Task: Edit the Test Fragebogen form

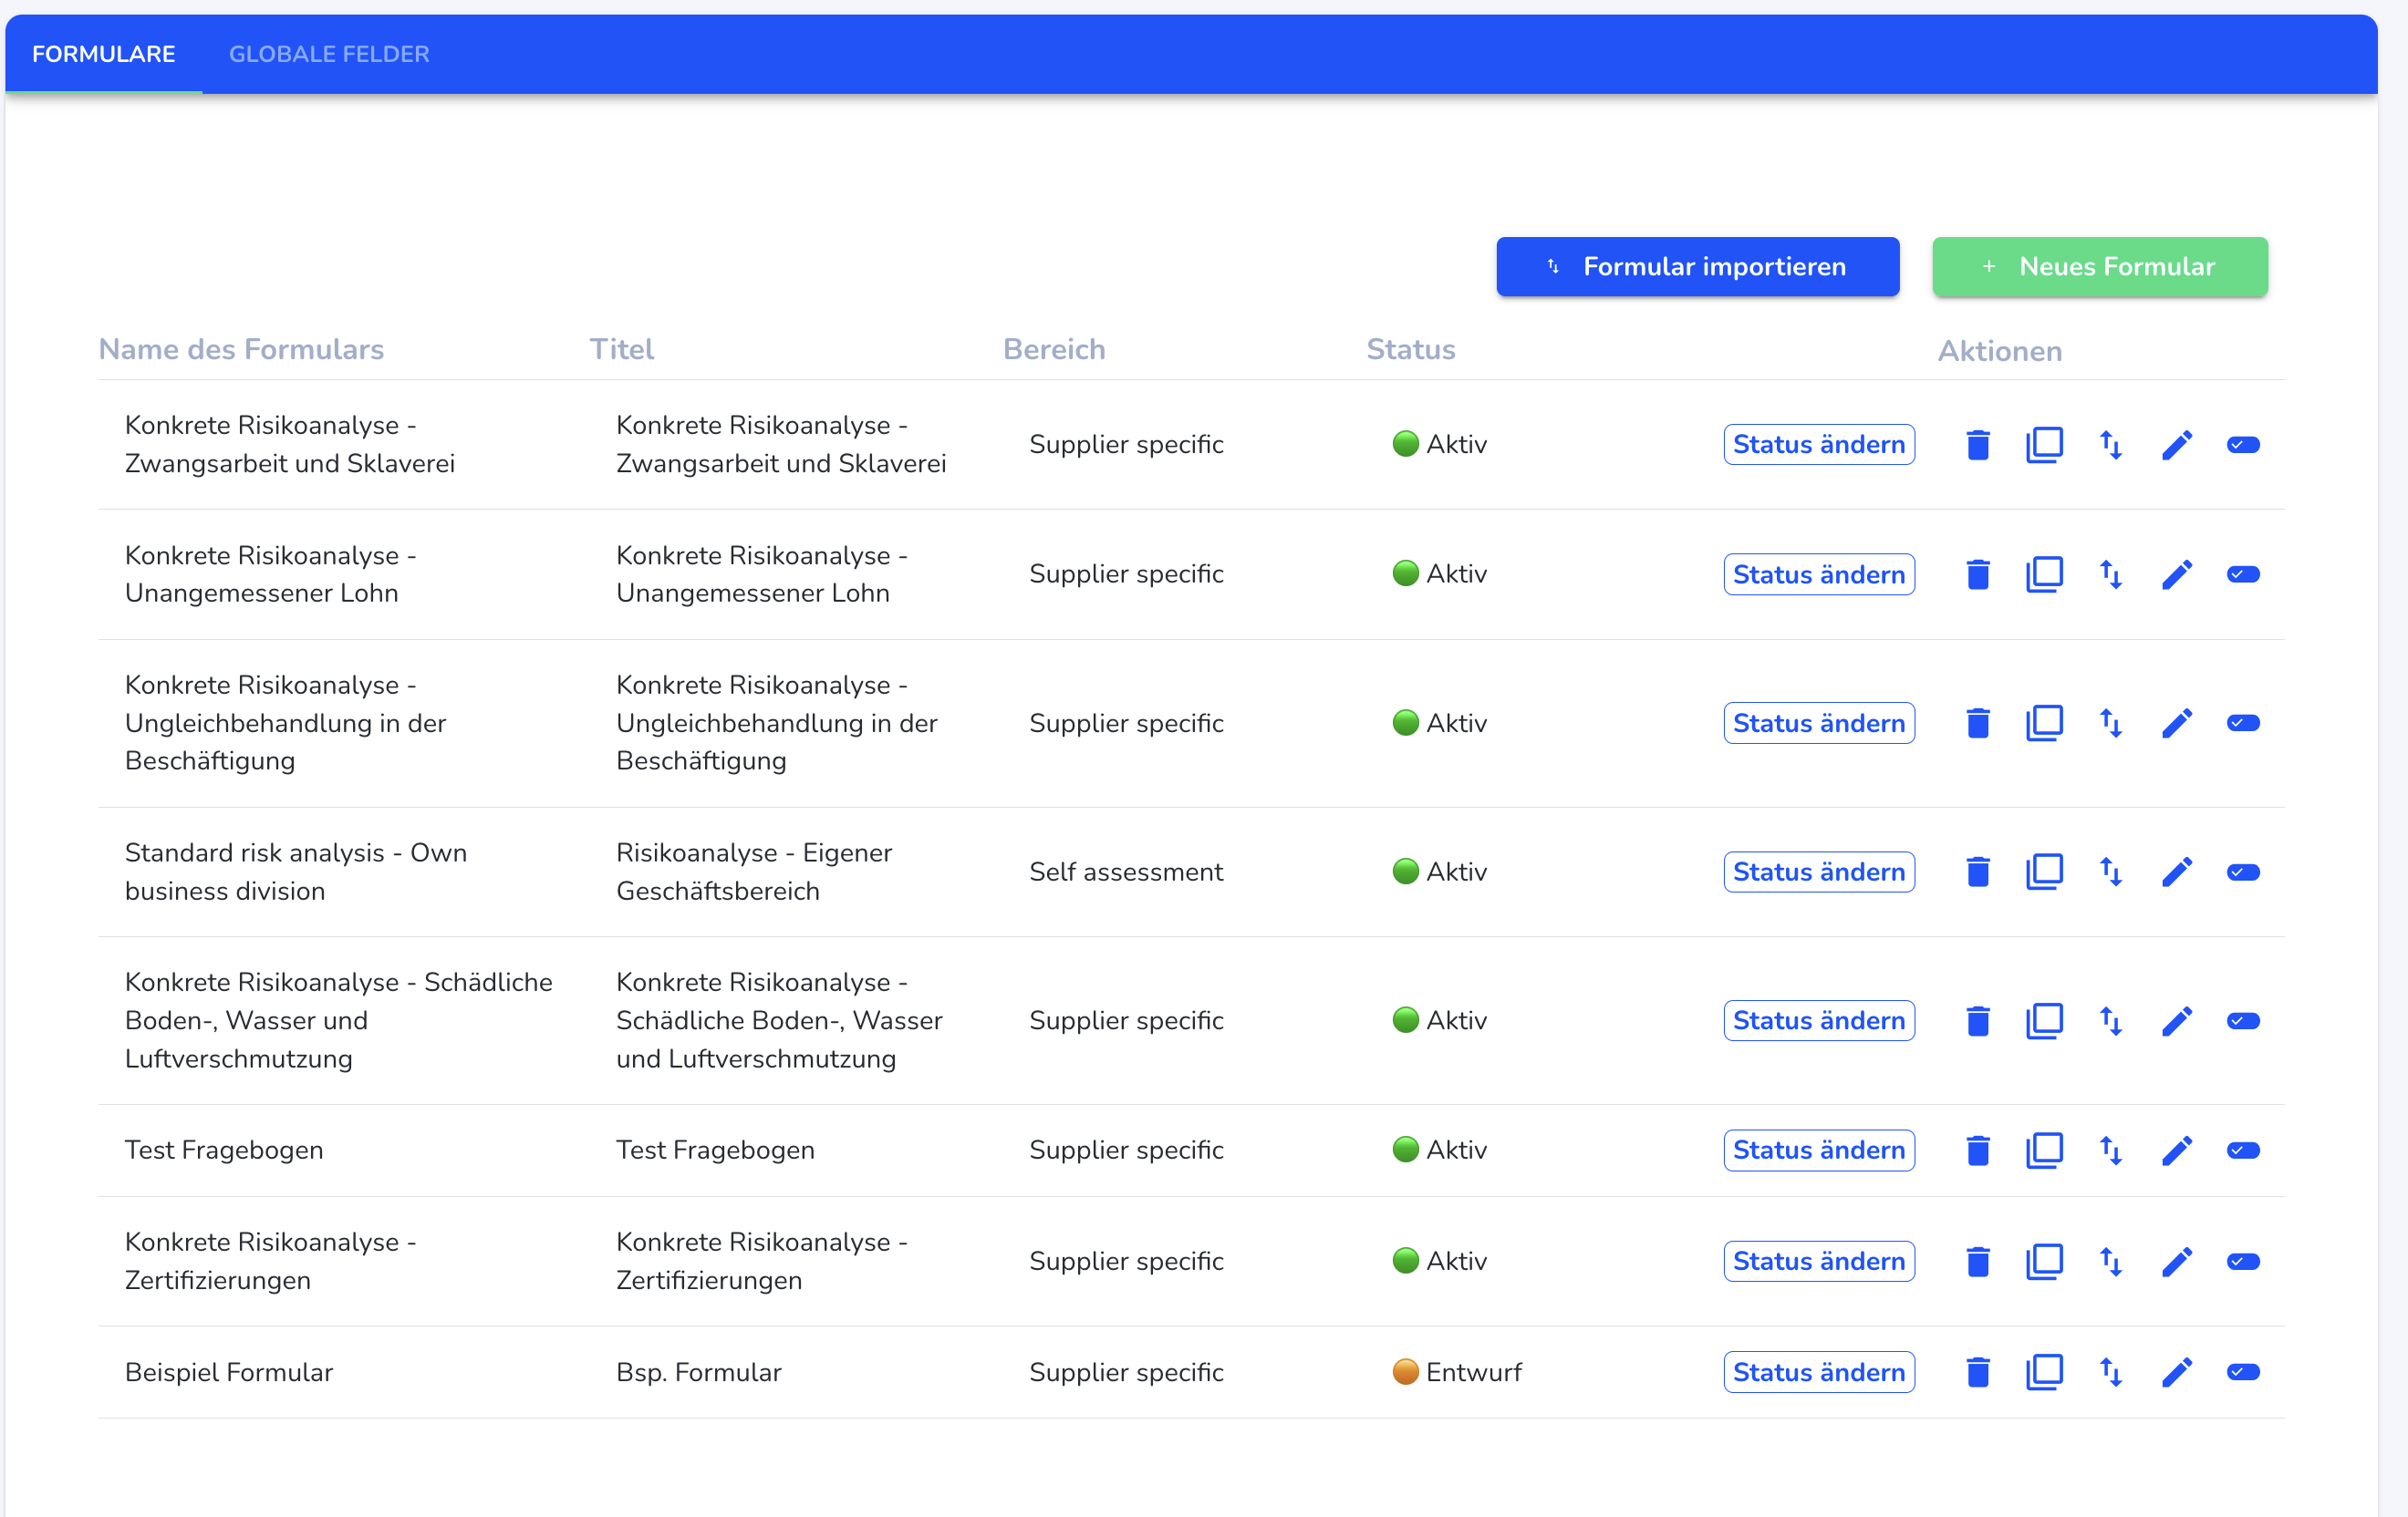Action: tap(2177, 1151)
